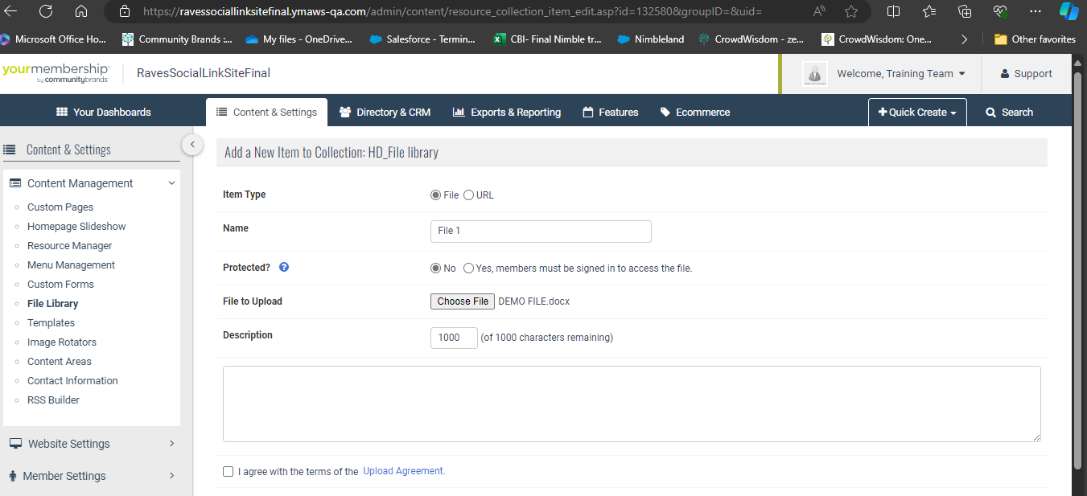Click the browser refresh icon
Image resolution: width=1087 pixels, height=496 pixels.
(x=46, y=11)
